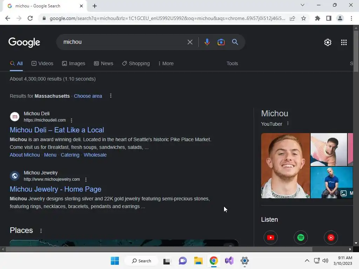Share this page from the address bar
This screenshot has width=359, height=269.
(x=292, y=18)
